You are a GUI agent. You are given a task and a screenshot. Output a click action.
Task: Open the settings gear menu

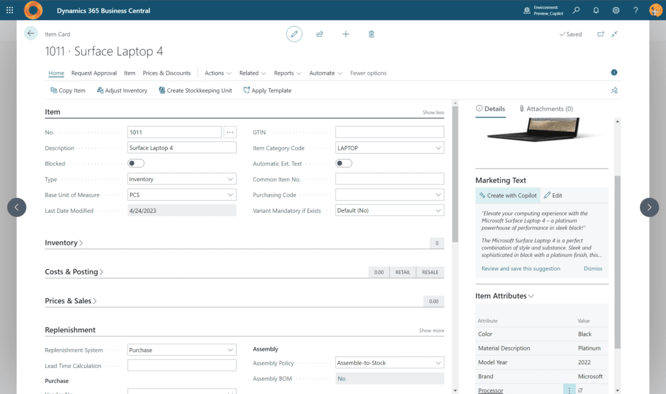(615, 10)
